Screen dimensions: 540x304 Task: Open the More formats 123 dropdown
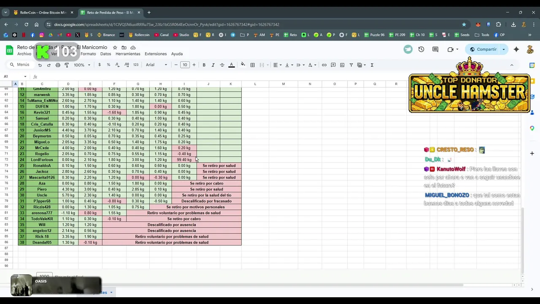[x=136, y=65]
